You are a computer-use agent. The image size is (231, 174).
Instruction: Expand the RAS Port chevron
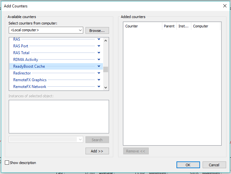click(99, 46)
